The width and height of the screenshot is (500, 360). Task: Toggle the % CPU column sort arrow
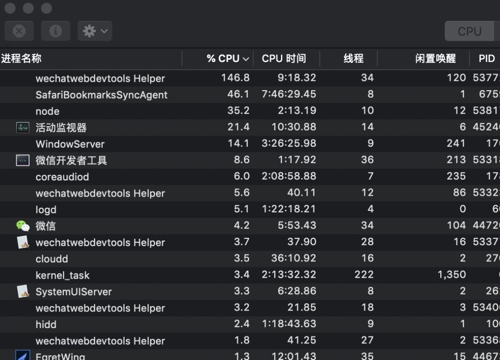(x=245, y=59)
